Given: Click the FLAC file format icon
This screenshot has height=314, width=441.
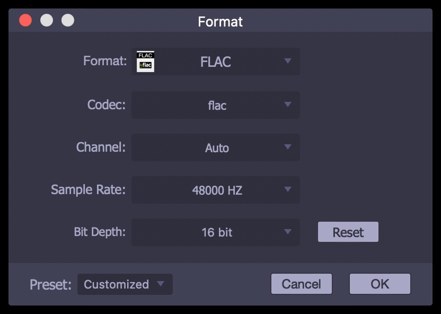Looking at the screenshot, I should [145, 62].
